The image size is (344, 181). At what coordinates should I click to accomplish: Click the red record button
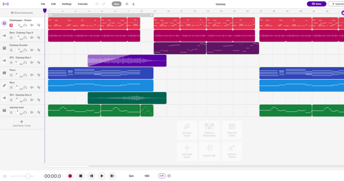click(70, 176)
